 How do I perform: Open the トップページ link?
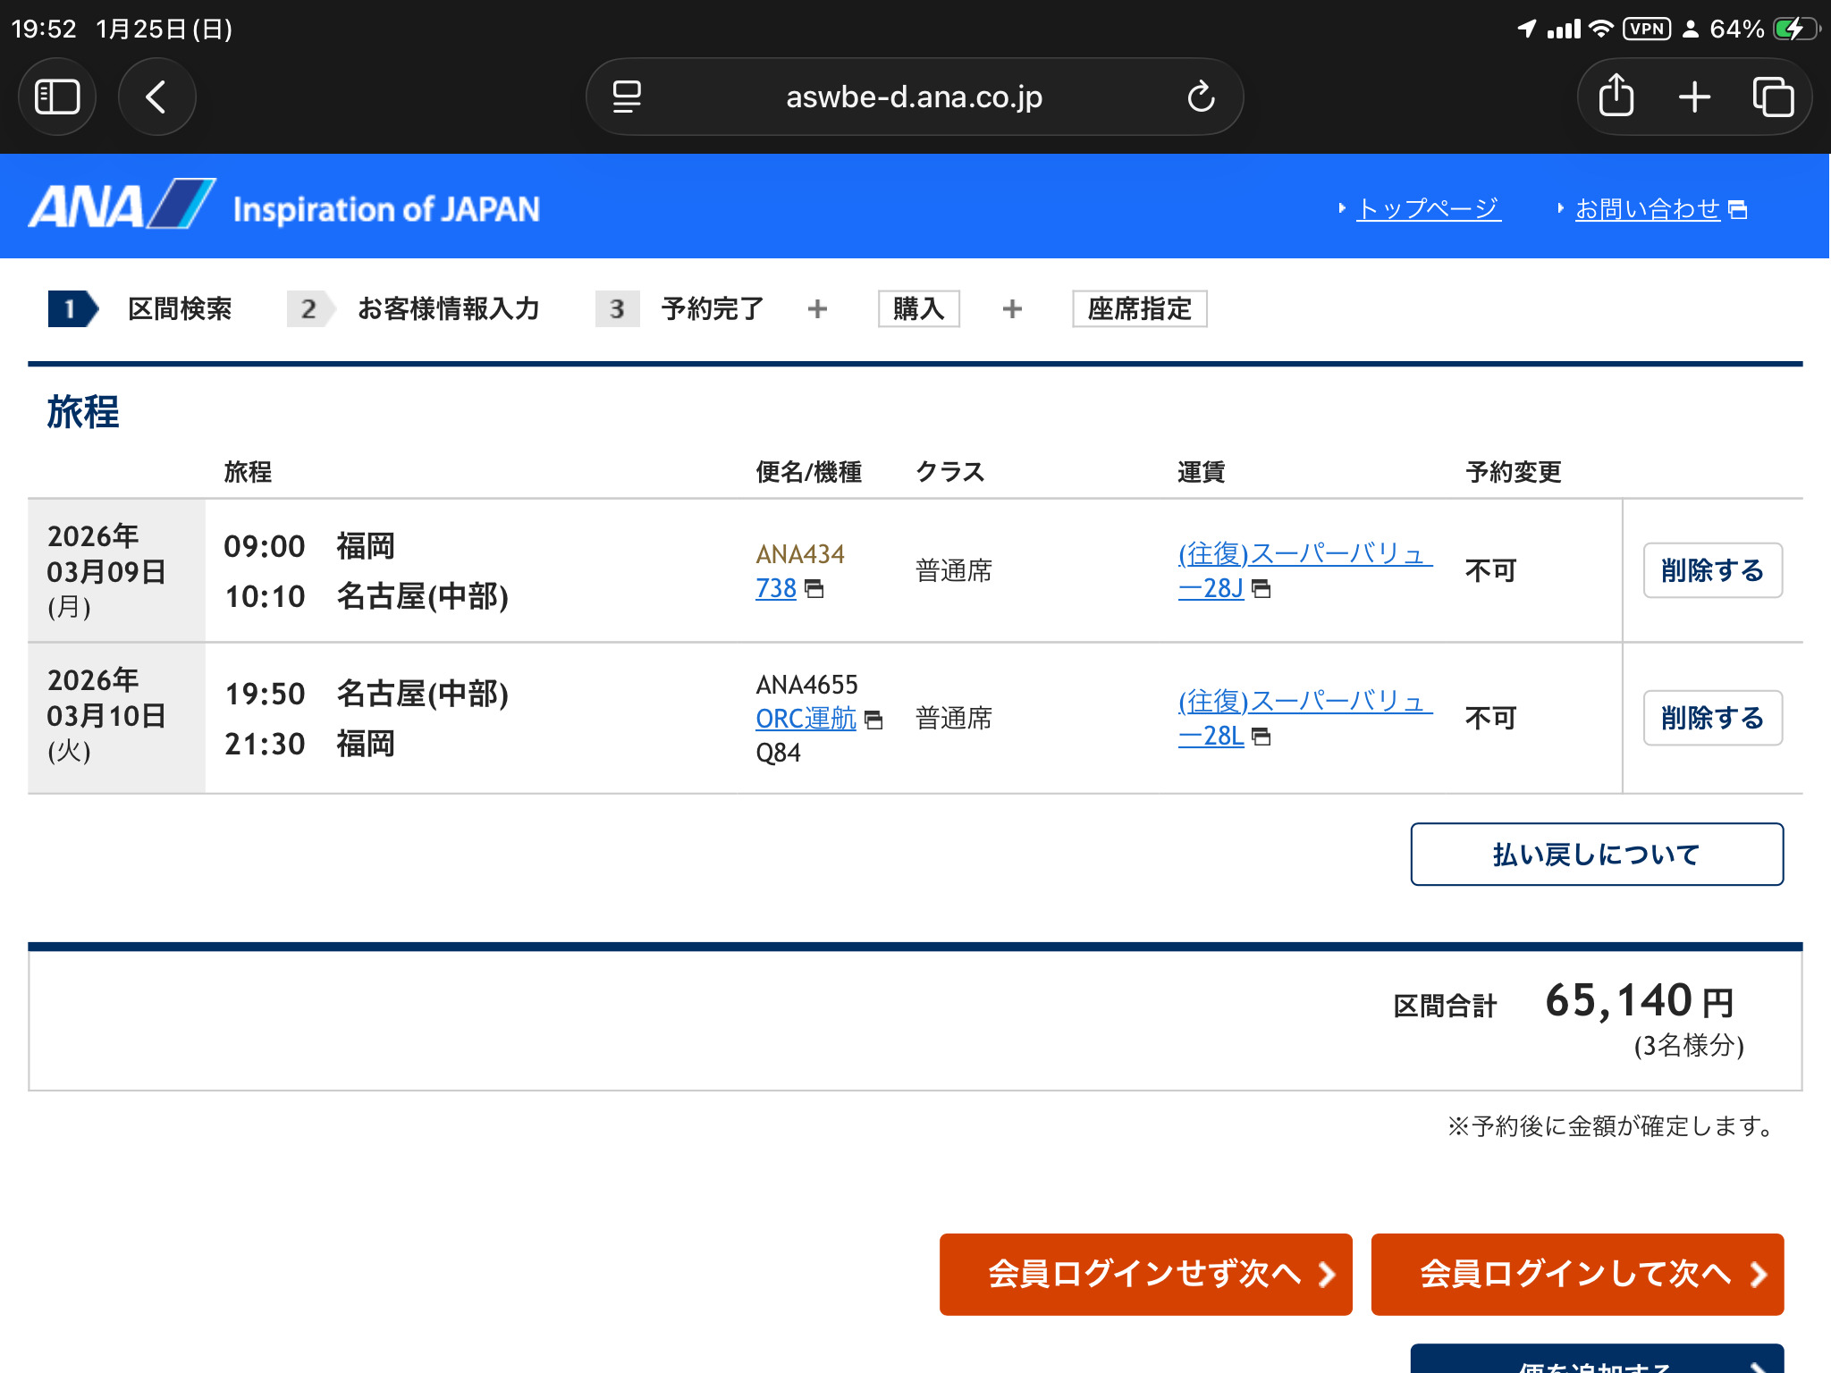[x=1428, y=208]
